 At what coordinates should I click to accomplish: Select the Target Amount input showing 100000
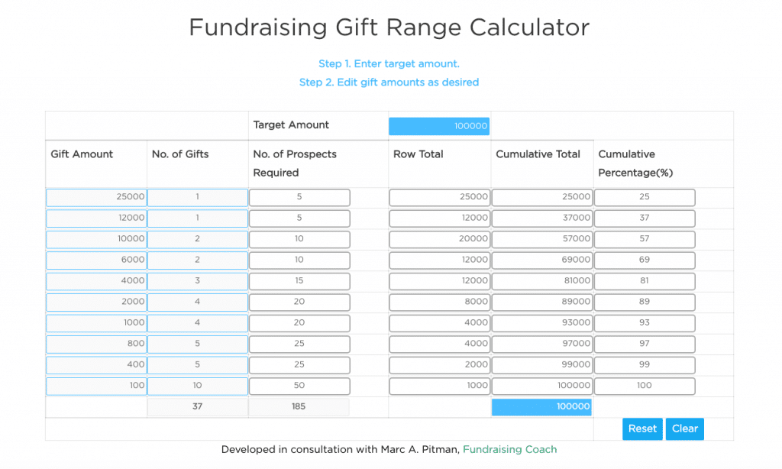tap(439, 125)
